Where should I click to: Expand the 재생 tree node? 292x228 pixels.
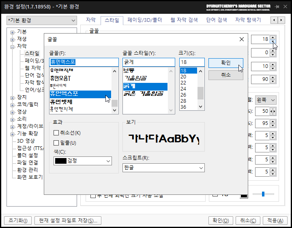tap(12, 40)
